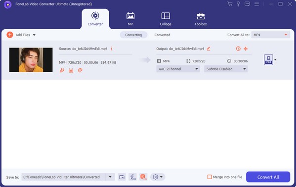Image resolution: width=296 pixels, height=187 pixels.
Task: Open the MV tab
Action: (x=130, y=19)
